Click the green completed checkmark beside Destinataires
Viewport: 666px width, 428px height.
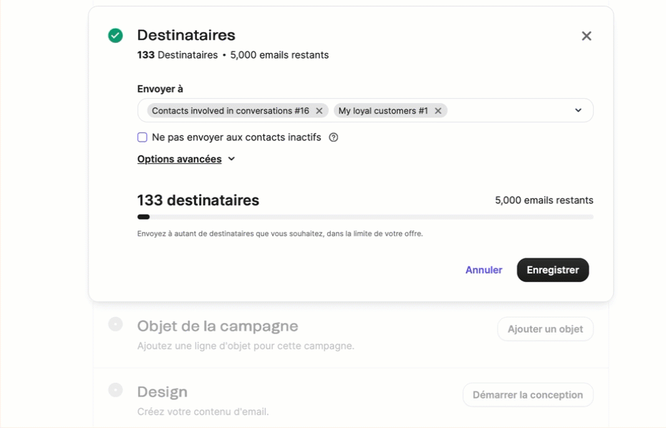point(115,35)
